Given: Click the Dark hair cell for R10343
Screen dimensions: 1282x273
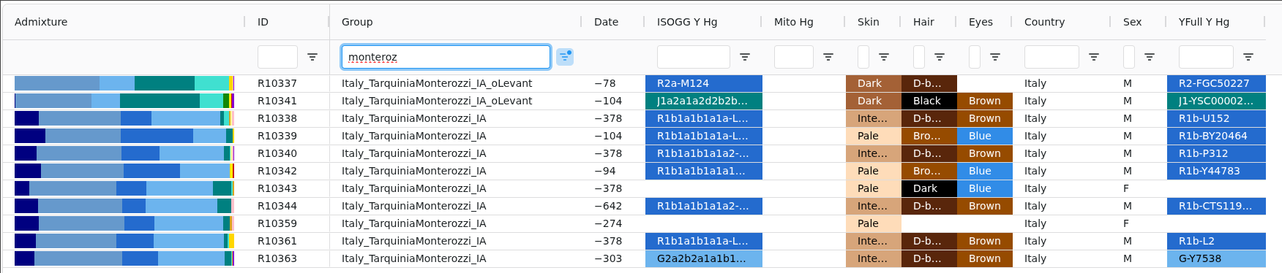Looking at the screenshot, I should 929,188.
